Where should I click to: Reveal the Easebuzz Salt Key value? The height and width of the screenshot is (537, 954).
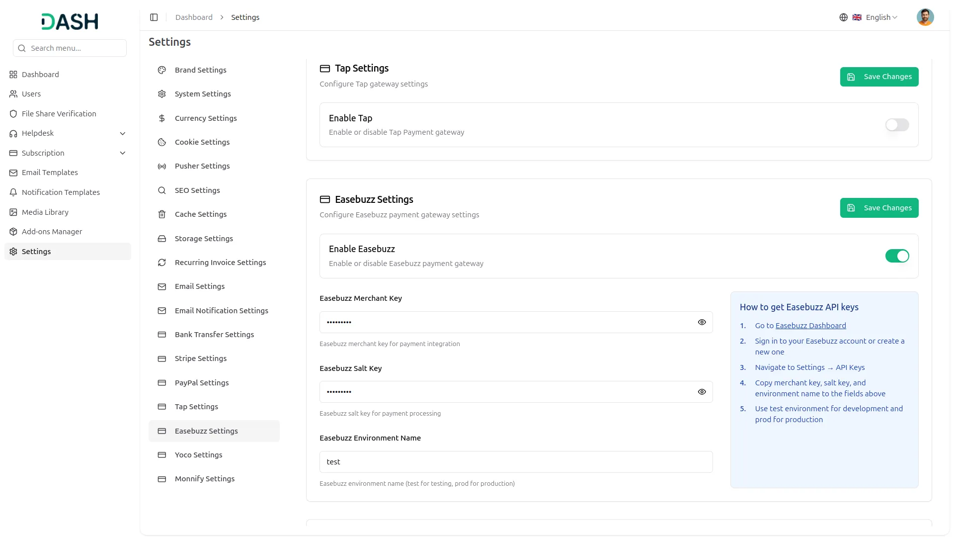(x=702, y=392)
